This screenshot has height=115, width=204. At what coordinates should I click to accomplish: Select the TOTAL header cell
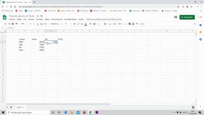point(64,39)
